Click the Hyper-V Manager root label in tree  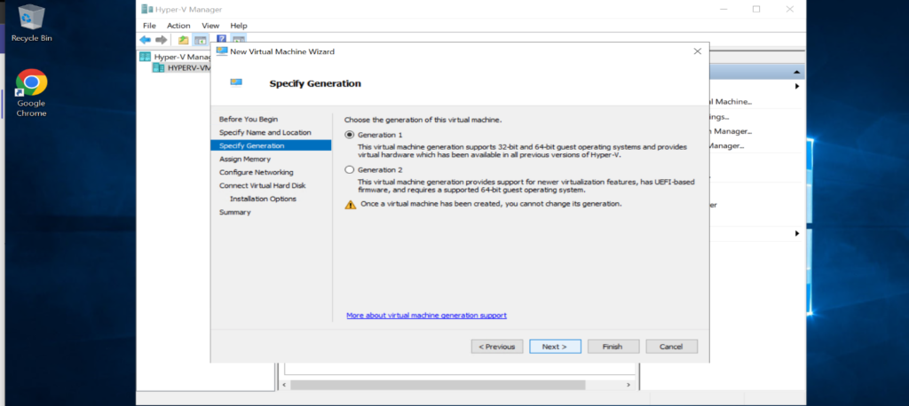[182, 57]
